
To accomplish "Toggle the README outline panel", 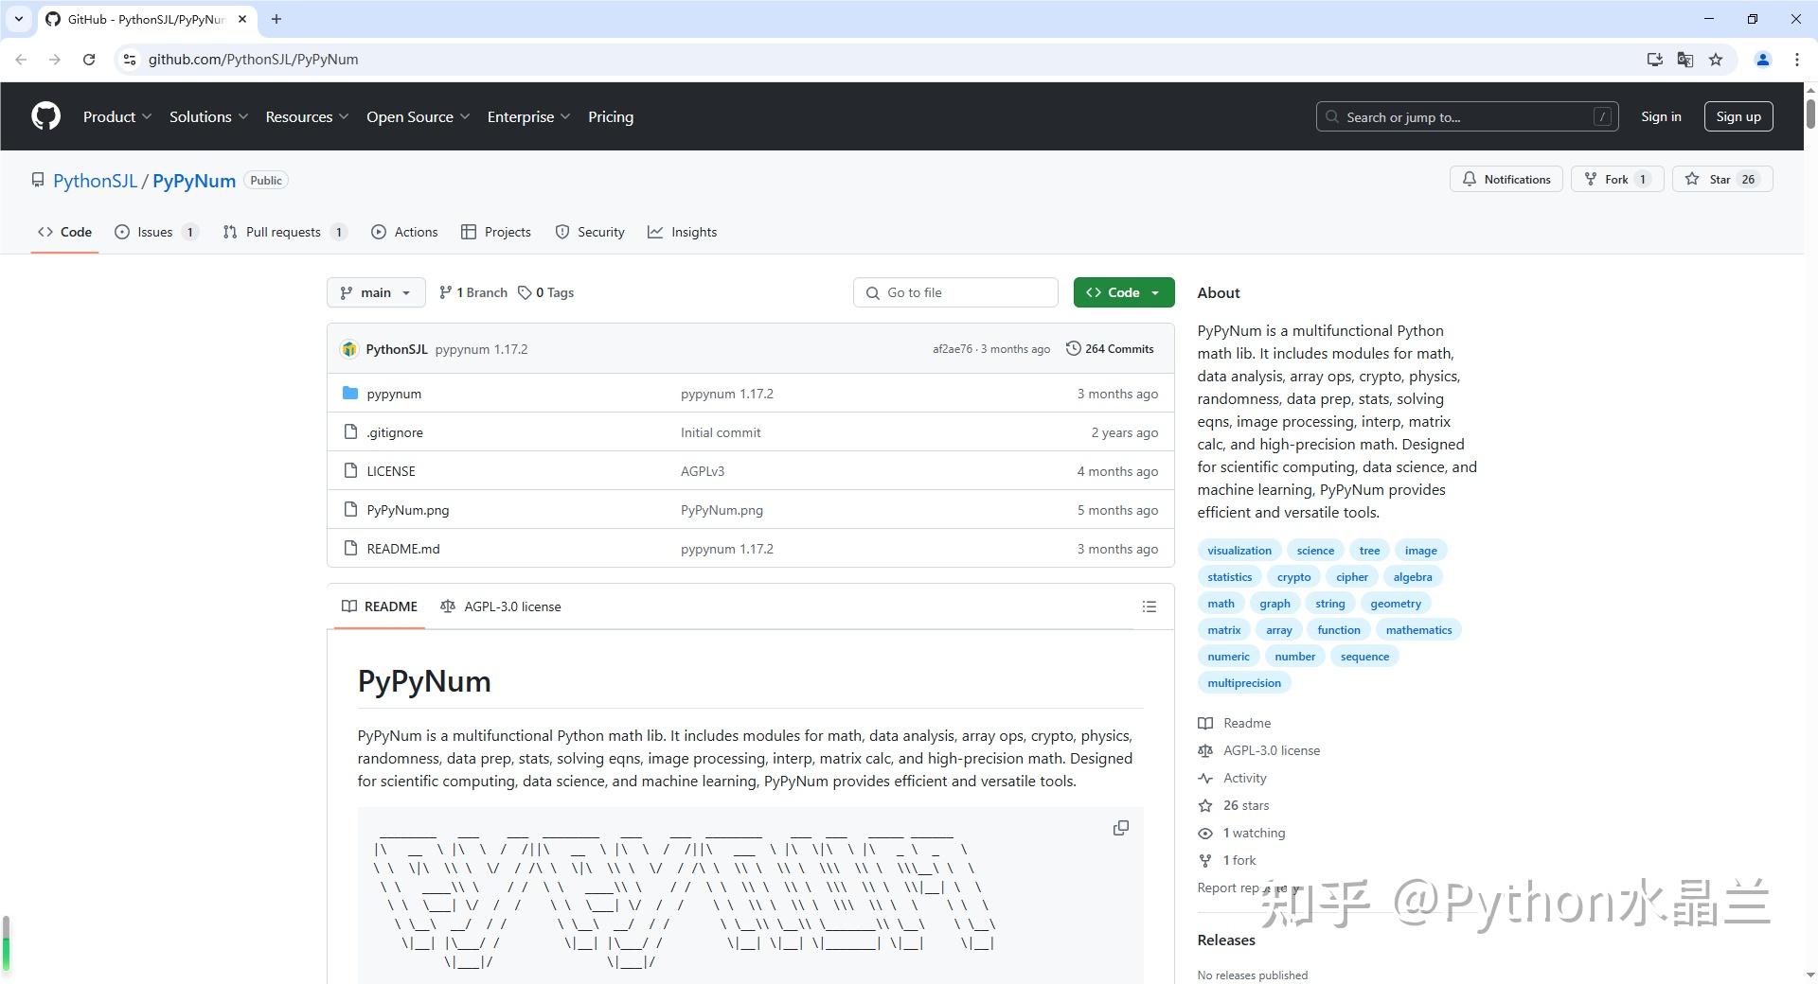I will (x=1149, y=606).
